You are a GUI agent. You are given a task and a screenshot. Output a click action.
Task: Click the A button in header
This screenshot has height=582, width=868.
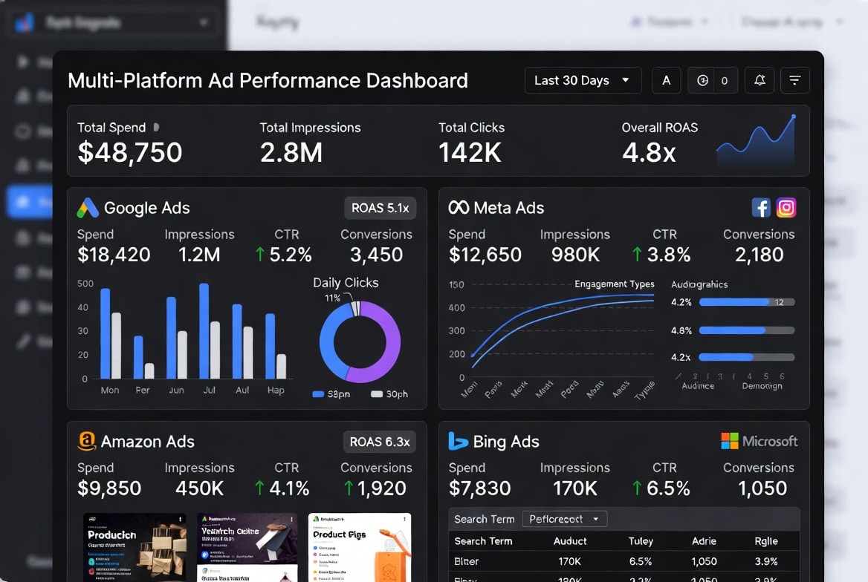(666, 80)
